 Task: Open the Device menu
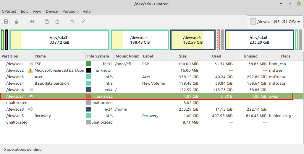[52, 11]
